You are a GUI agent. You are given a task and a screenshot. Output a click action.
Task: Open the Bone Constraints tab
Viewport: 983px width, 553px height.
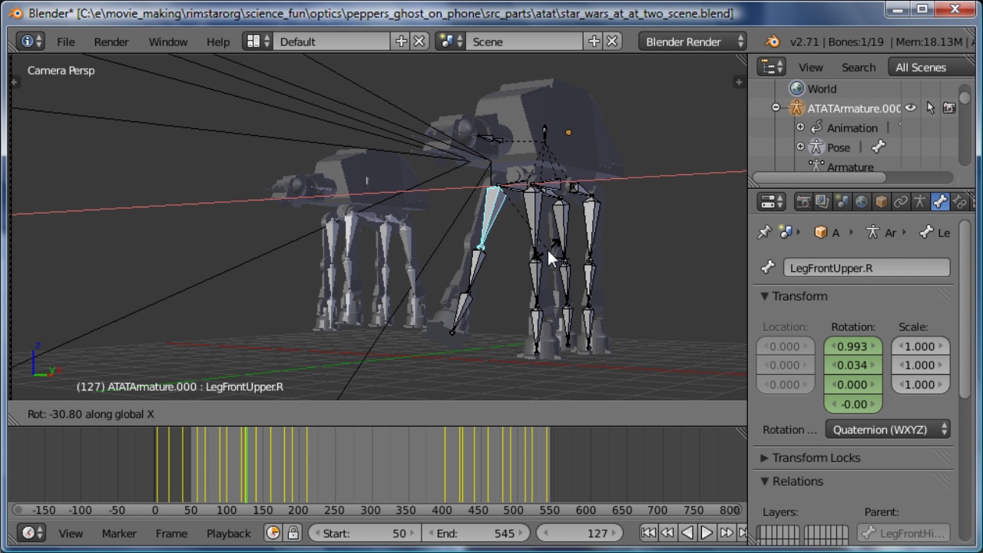point(959,201)
